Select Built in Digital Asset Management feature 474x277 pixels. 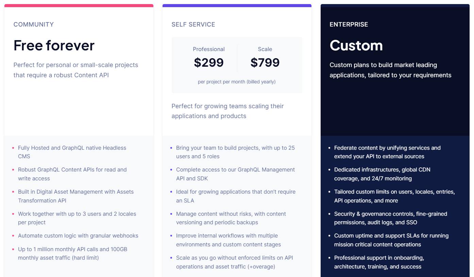(x=76, y=196)
